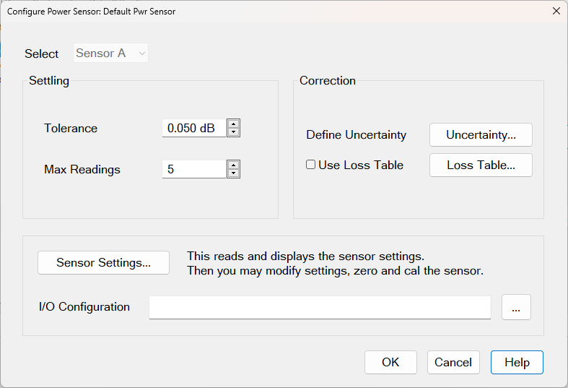568x388 pixels.
Task: Open the Uncertainty... dialog
Action: 481,134
